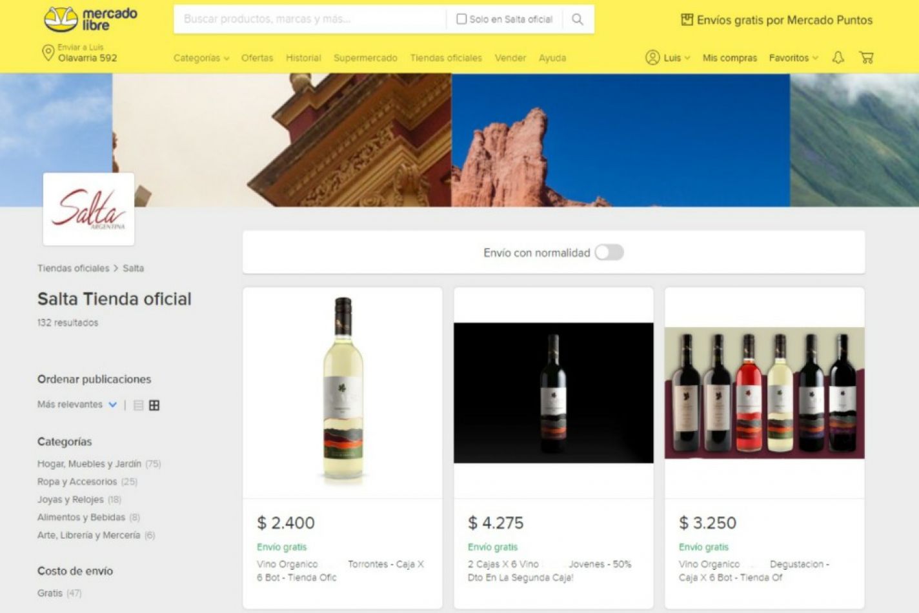
Task: Open the Categorías dropdown menu
Action: 201,58
